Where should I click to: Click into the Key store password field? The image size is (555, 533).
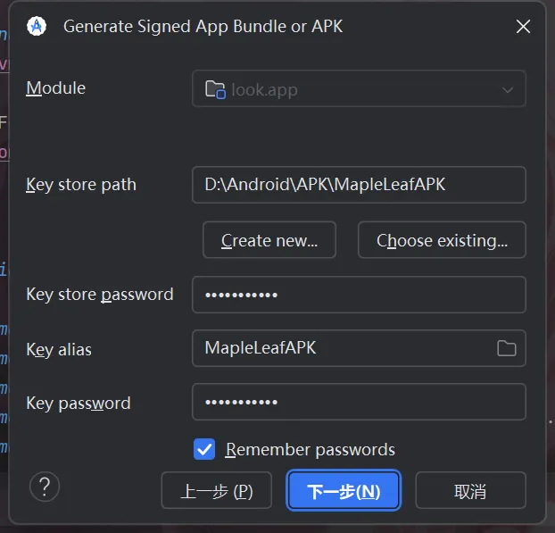pos(359,295)
